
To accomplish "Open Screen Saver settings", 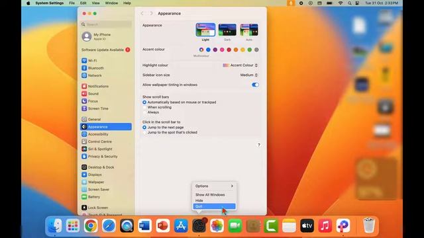I will [x=106, y=190].
